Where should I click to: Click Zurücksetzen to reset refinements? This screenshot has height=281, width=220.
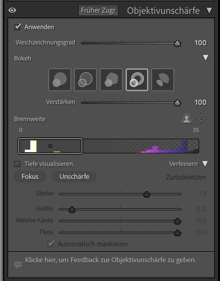tap(186, 177)
